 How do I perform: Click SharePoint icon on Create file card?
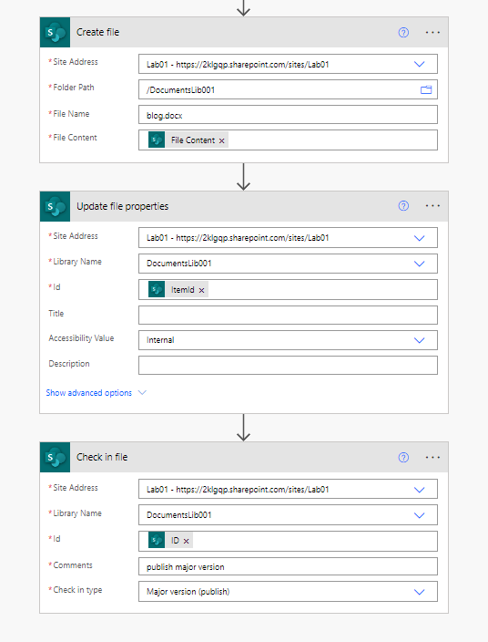click(x=56, y=32)
